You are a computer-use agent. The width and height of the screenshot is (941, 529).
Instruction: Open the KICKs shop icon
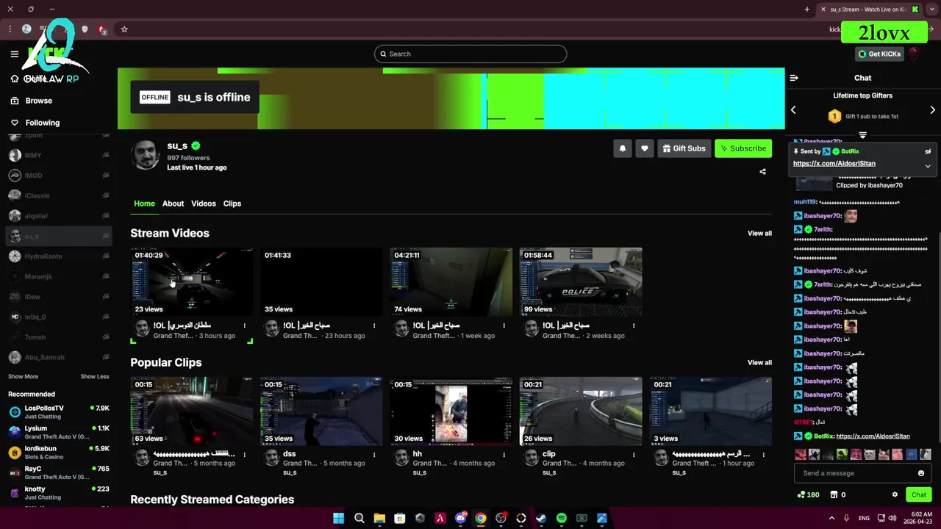(x=836, y=494)
